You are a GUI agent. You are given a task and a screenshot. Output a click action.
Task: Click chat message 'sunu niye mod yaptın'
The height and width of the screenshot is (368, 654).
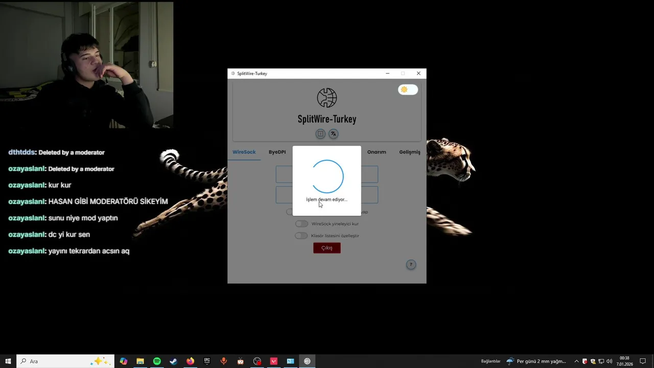tap(83, 218)
